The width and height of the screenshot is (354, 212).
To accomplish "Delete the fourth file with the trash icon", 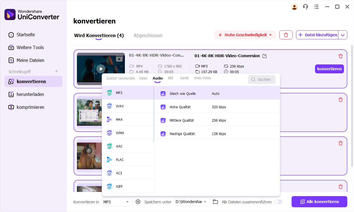I will tap(340, 187).
